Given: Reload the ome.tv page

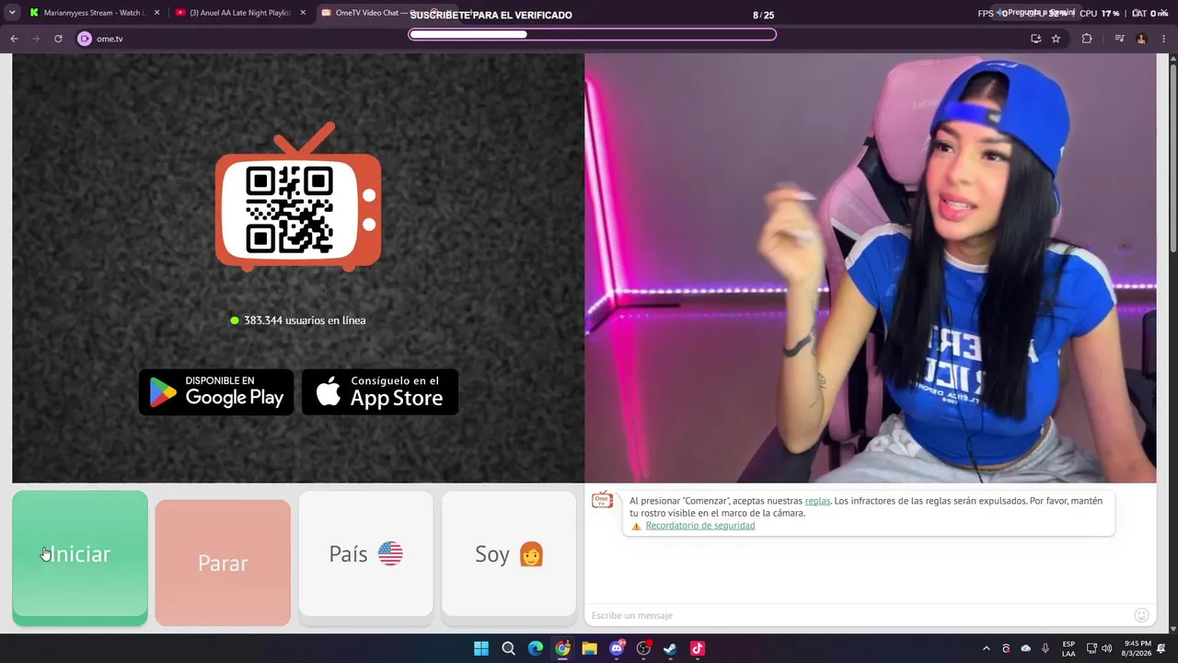Looking at the screenshot, I should pos(58,39).
